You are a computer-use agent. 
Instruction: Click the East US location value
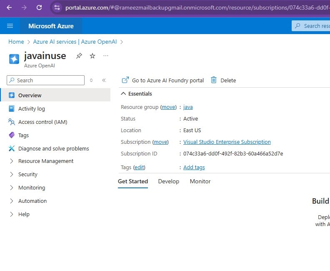pos(192,131)
